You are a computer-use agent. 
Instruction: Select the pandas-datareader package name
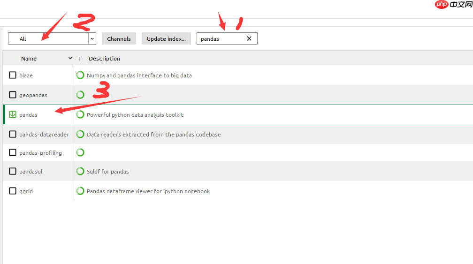coord(44,135)
